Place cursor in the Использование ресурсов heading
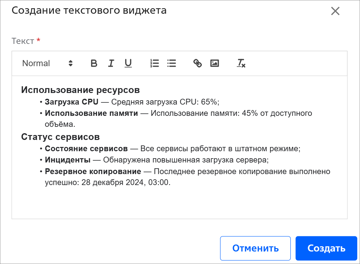360x264 pixels. 80,90
